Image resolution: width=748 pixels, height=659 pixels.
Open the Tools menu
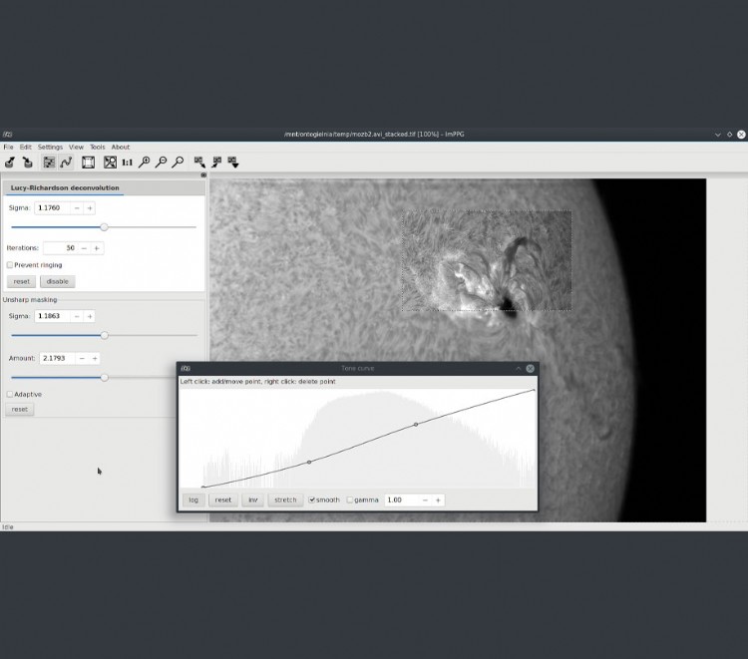point(98,147)
